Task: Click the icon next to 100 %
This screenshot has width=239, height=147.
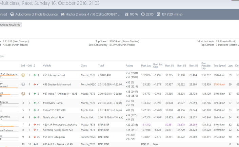Action: click(126, 15)
